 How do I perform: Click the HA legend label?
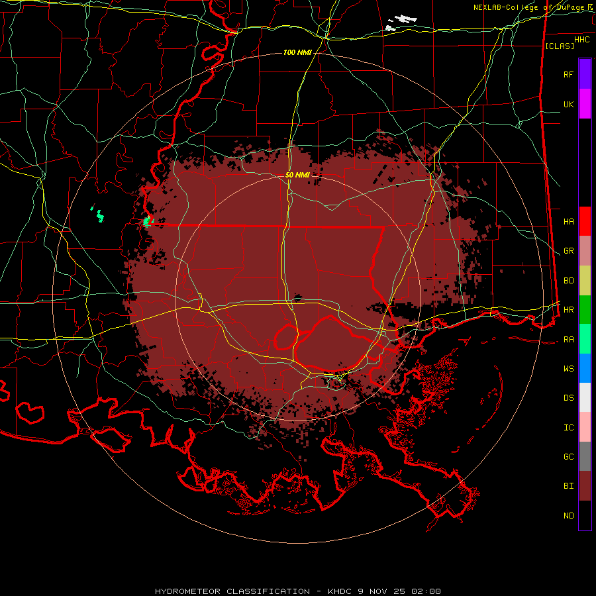point(568,221)
